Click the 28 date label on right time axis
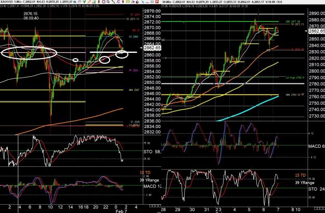 (163, 209)
